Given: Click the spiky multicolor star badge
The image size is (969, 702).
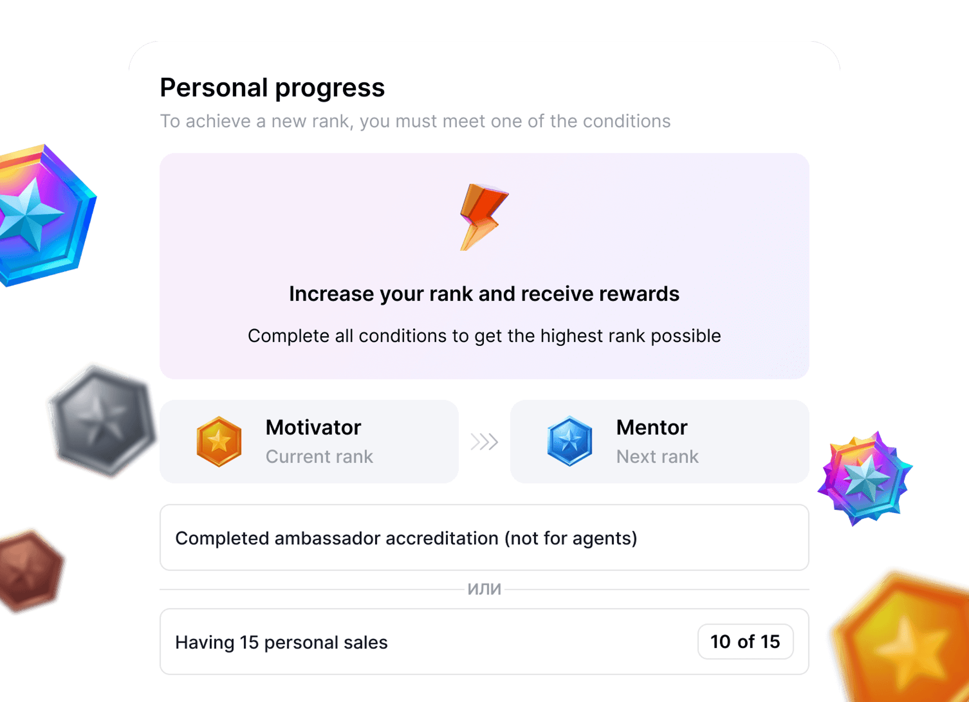Looking at the screenshot, I should point(865,478).
